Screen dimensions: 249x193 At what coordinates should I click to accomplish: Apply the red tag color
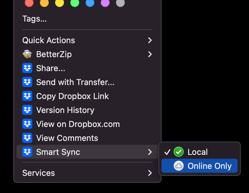pos(29,3)
